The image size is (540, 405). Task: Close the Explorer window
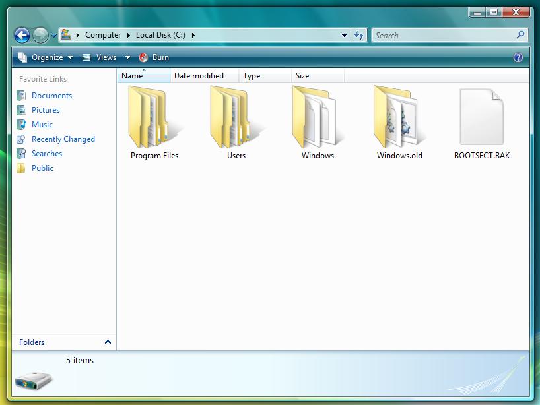click(x=516, y=13)
